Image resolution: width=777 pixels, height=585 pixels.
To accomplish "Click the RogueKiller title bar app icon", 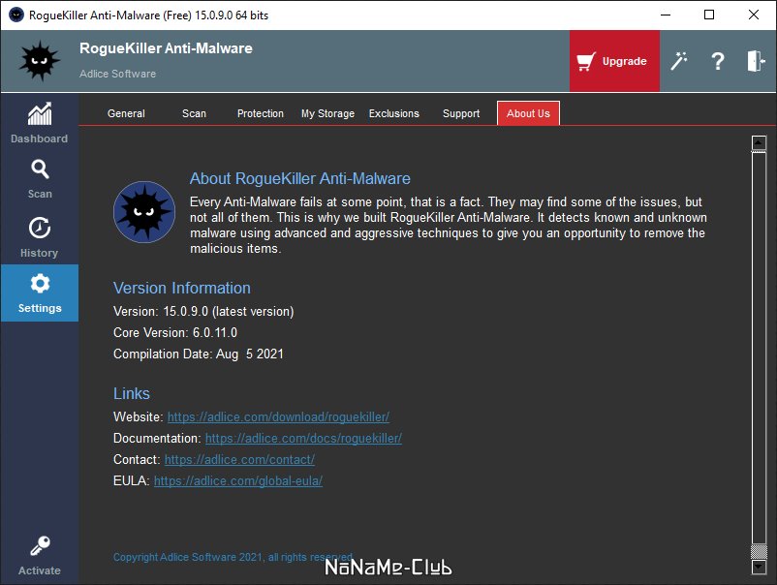I will tap(16, 15).
